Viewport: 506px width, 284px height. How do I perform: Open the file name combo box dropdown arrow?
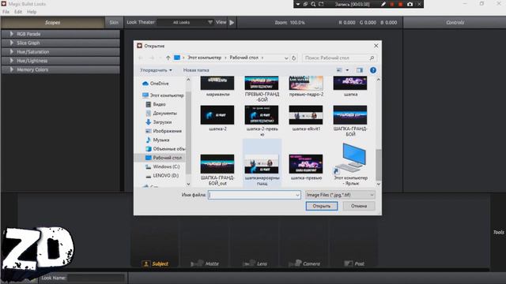click(297, 195)
